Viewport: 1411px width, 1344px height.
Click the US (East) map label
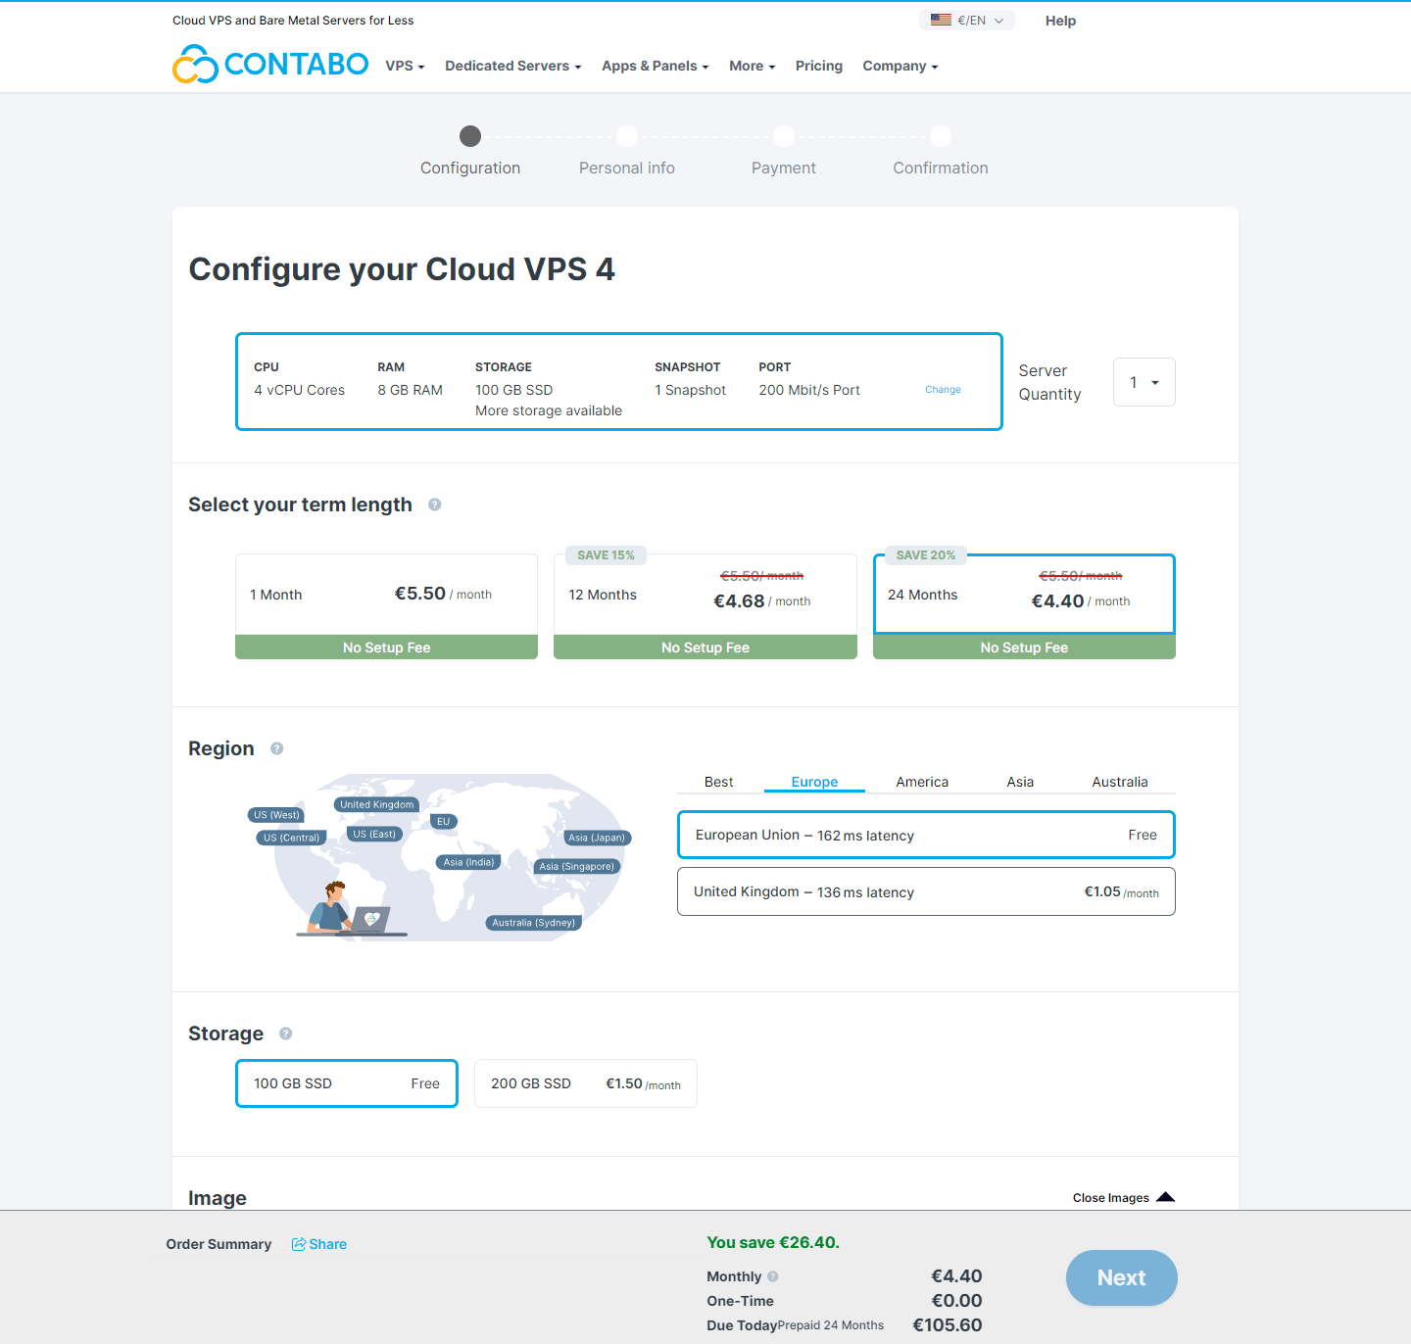tap(374, 834)
